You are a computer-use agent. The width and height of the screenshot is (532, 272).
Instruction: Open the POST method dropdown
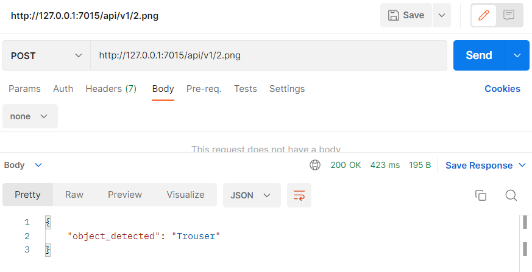click(46, 55)
